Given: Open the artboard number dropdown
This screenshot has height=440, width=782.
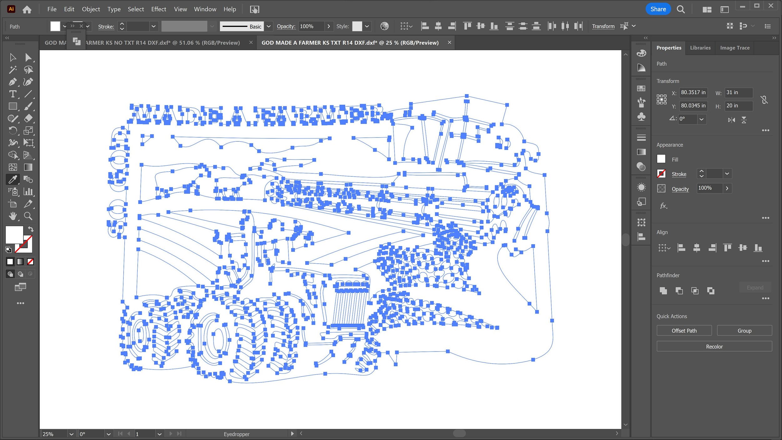Looking at the screenshot, I should click(x=160, y=434).
